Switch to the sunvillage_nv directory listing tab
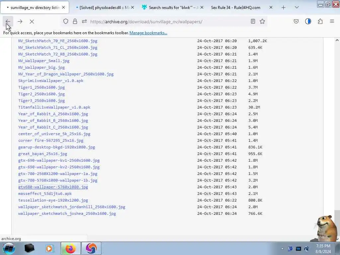340x255 pixels. (35, 7)
